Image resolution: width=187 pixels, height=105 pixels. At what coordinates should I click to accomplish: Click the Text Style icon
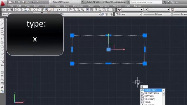pos(119,10)
